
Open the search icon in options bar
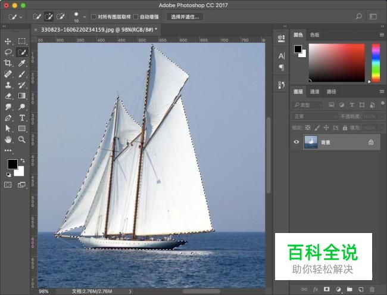coord(359,17)
